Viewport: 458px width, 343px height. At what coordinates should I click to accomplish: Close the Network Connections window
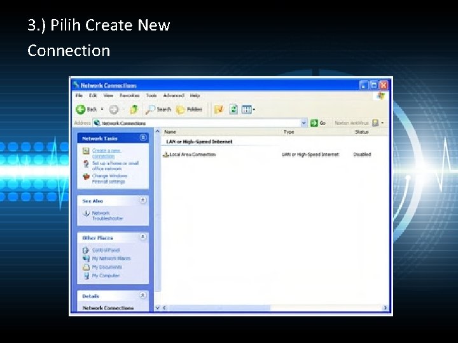(x=383, y=85)
